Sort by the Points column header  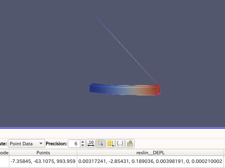(x=43, y=153)
